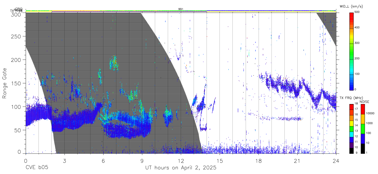The image size is (378, 174).
Task: Click the WID (km/s) velocity colorbar
Action: [x=351, y=51]
